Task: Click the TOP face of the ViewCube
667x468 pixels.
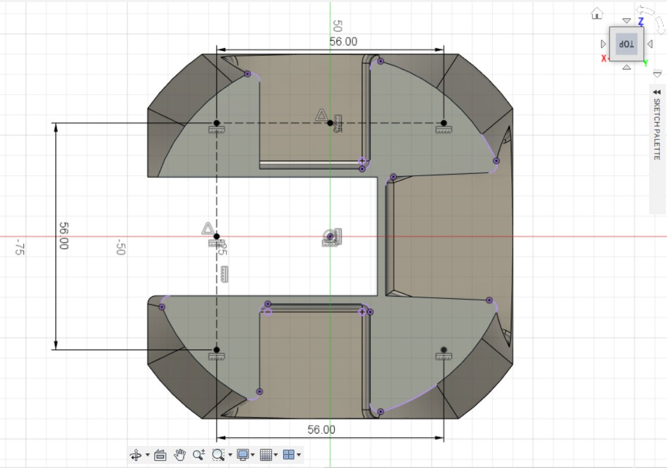Action: [x=626, y=44]
